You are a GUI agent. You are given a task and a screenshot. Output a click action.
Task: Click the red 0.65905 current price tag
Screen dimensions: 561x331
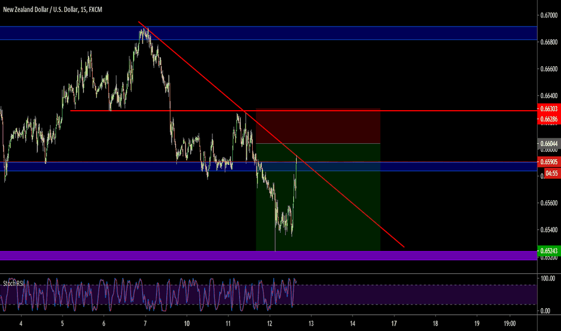click(549, 162)
